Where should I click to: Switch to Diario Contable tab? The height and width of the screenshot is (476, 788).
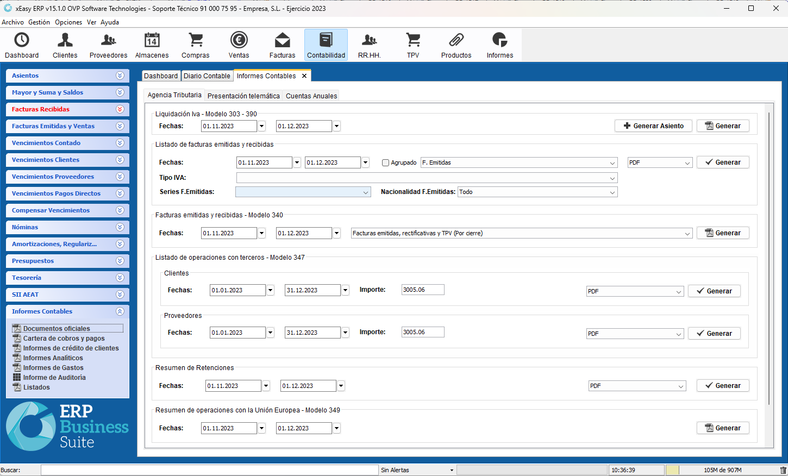[x=207, y=76]
